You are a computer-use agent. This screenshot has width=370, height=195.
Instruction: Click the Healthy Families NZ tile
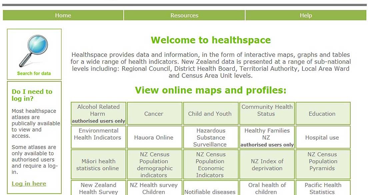click(x=267, y=134)
